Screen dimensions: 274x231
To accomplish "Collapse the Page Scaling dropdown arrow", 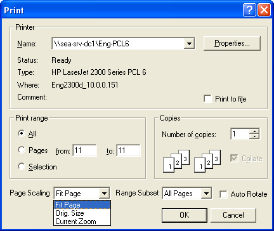I will (x=104, y=194).
